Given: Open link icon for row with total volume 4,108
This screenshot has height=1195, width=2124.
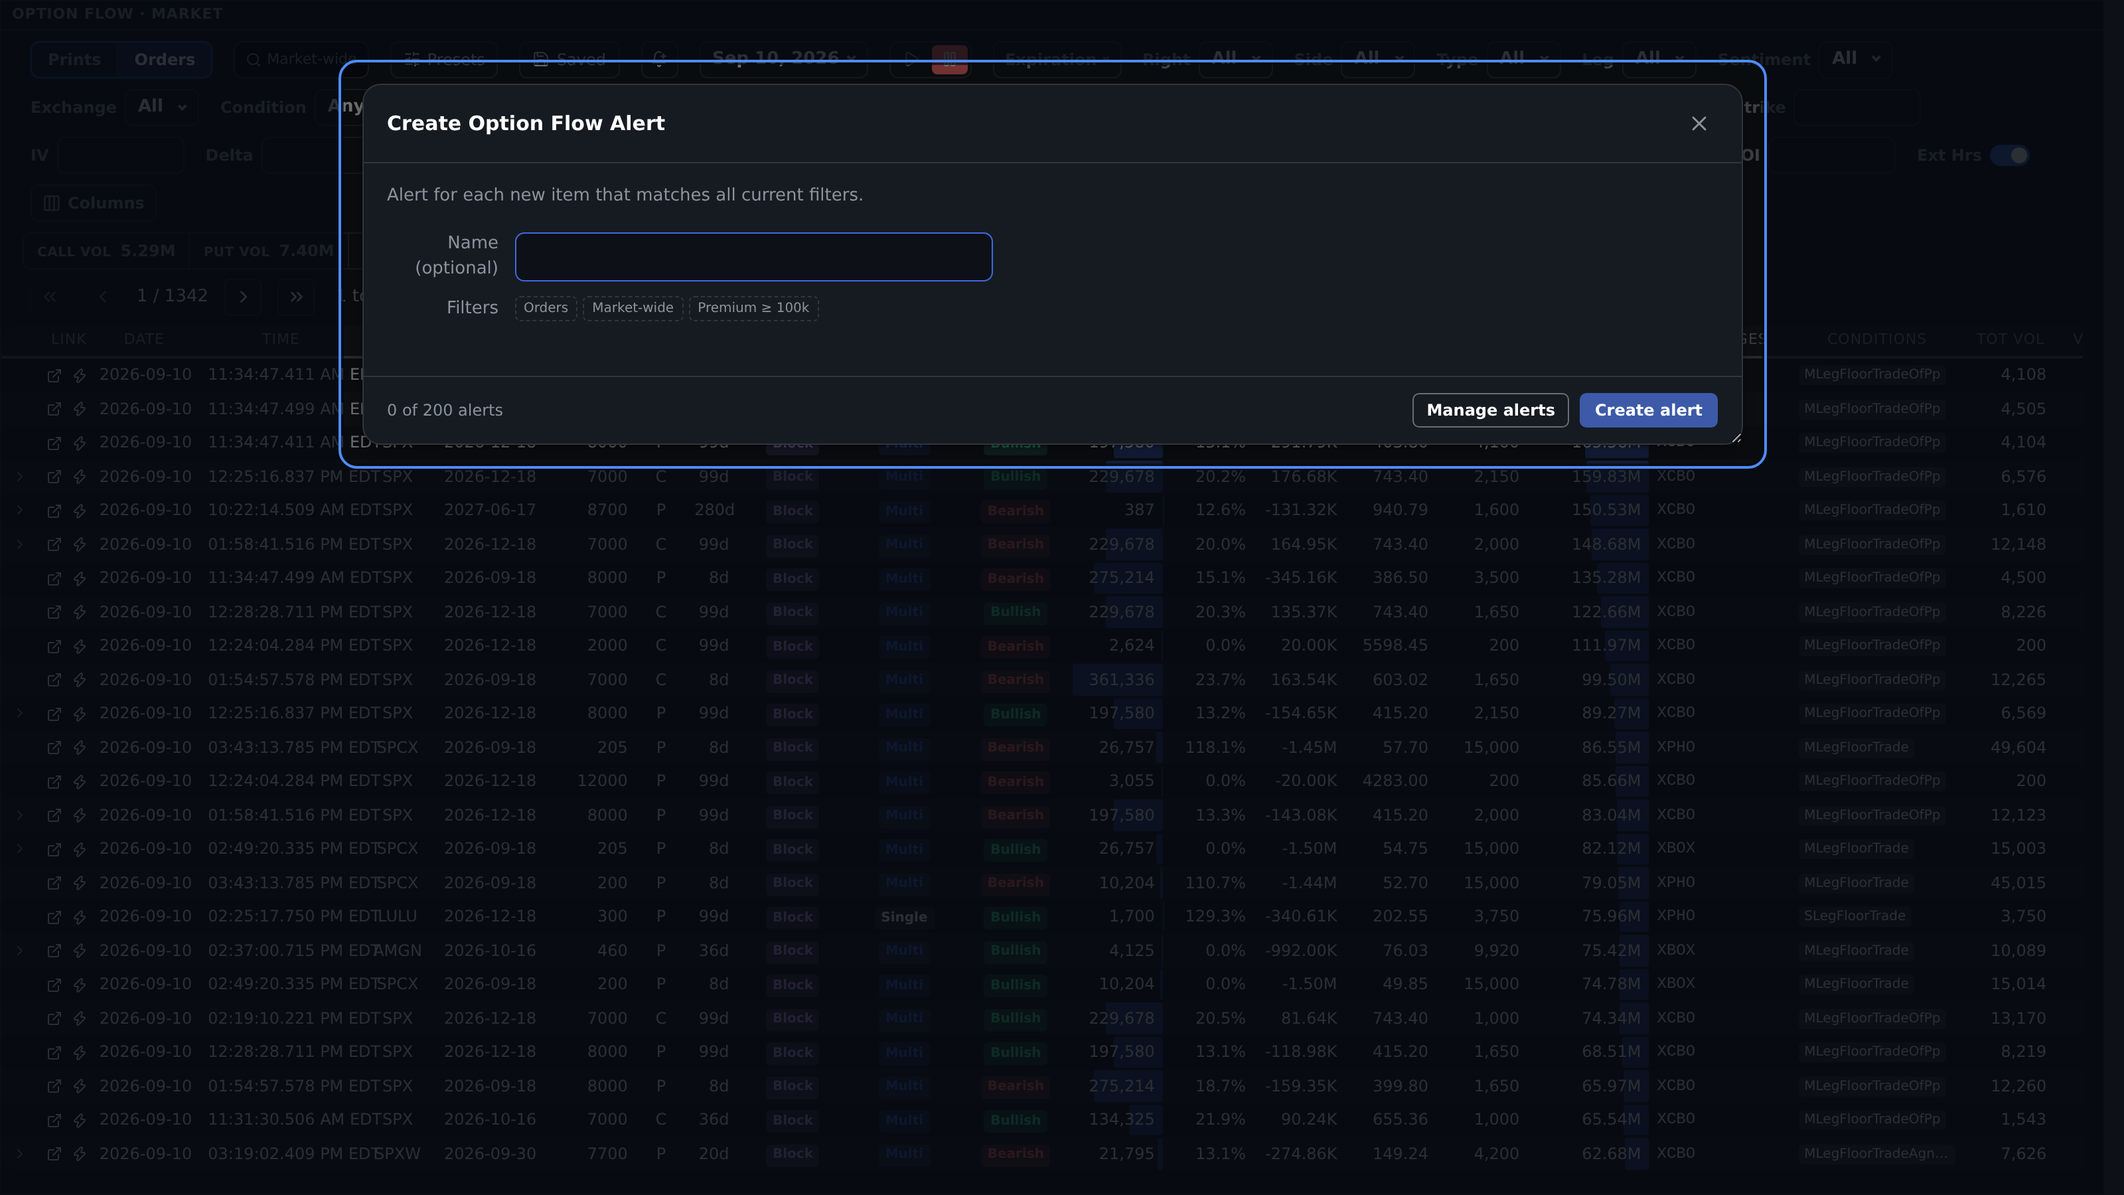Looking at the screenshot, I should pos(54,375).
